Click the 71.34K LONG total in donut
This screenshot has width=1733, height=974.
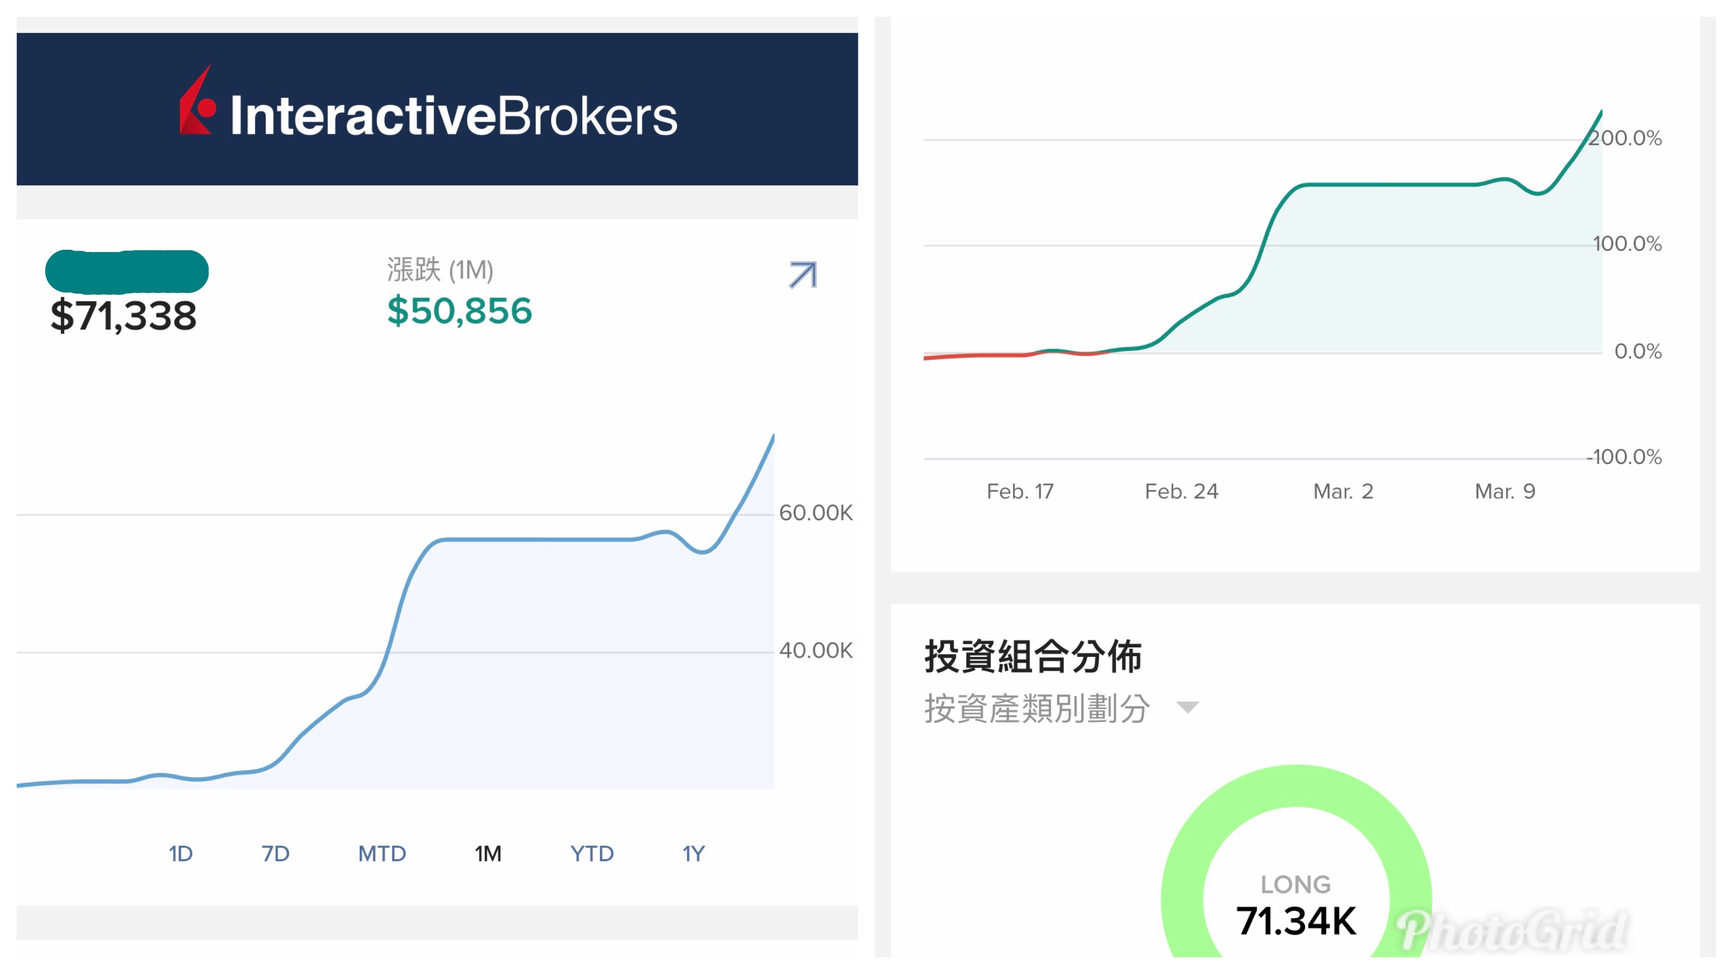pos(1296,920)
